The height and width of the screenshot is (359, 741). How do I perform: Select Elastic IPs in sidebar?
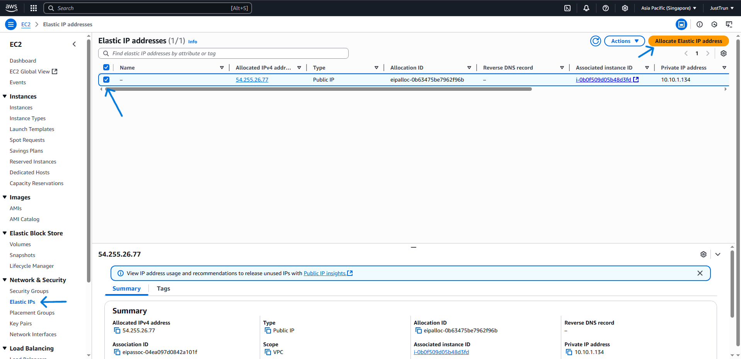[x=22, y=302]
